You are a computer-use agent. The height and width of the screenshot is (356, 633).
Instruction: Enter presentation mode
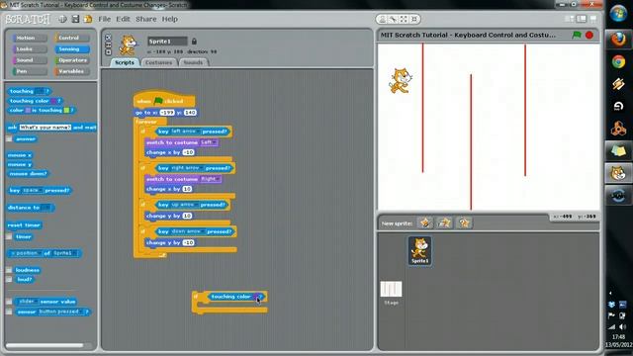(593, 19)
